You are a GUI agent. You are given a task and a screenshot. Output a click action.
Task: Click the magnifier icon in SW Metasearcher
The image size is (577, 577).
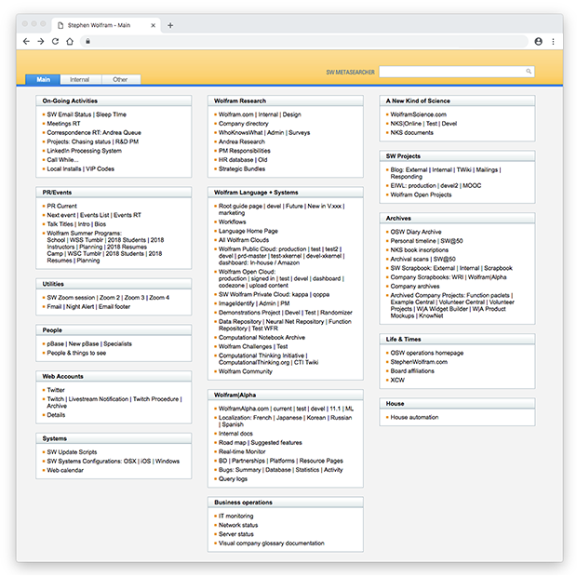click(x=529, y=72)
